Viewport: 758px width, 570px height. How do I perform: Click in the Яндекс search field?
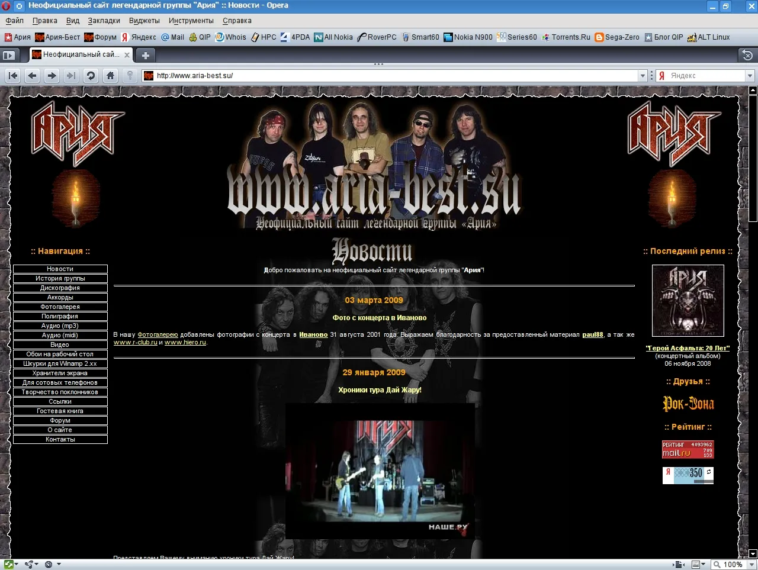(706, 76)
